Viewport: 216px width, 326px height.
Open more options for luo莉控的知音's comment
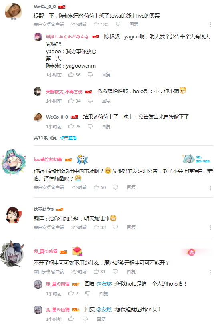pos(210,188)
